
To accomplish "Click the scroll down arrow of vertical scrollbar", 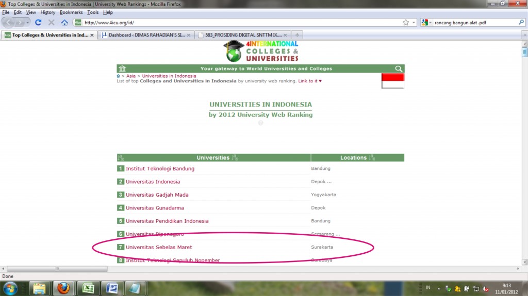I will click(x=524, y=262).
